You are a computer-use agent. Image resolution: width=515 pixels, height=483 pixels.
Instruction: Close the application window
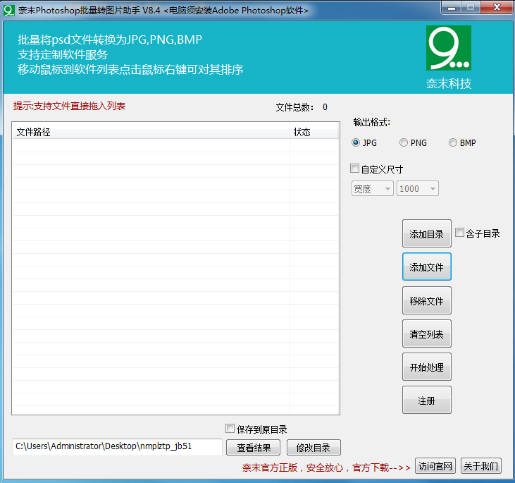tap(497, 8)
